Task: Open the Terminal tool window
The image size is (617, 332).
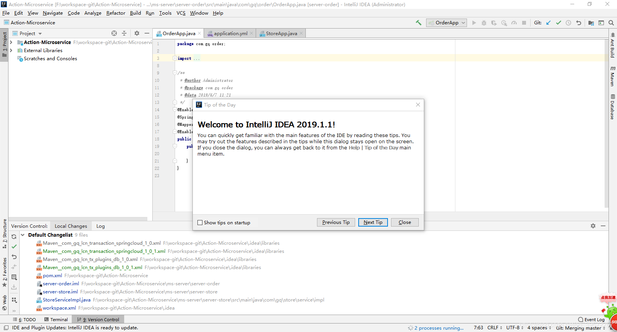Action: coord(56,320)
